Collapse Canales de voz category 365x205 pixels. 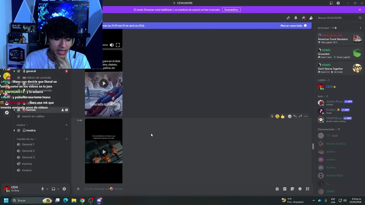click(x=27, y=139)
